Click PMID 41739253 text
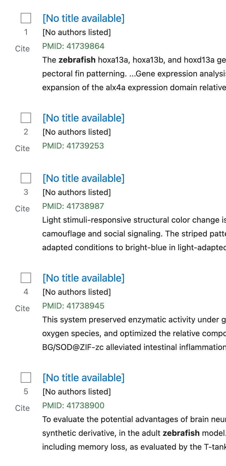 coord(73,146)
